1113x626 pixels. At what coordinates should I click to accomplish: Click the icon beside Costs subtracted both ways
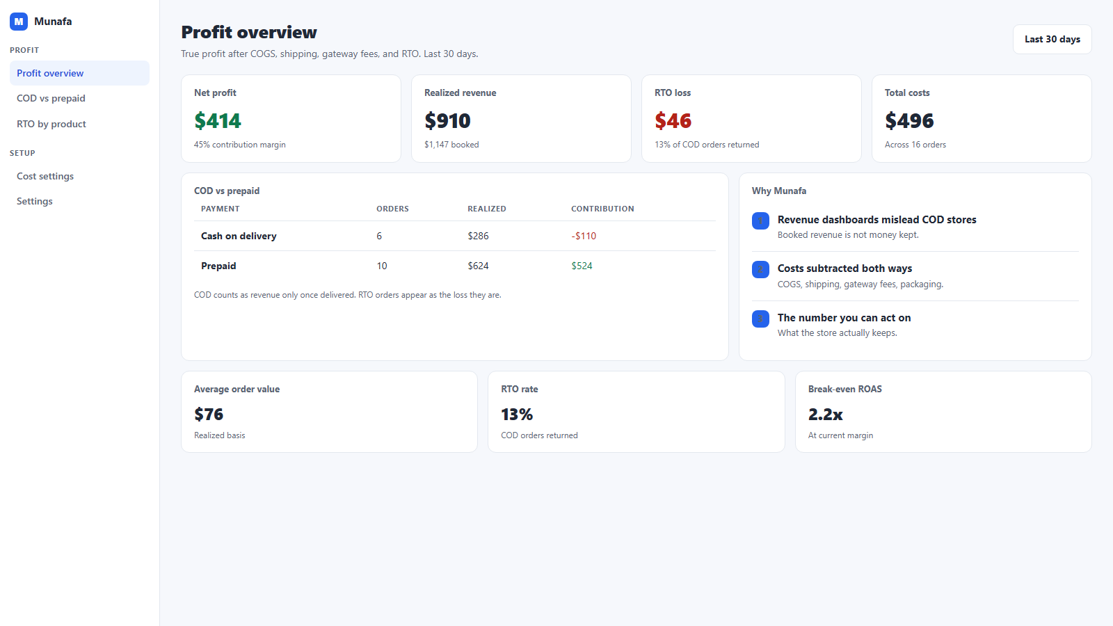tap(760, 270)
